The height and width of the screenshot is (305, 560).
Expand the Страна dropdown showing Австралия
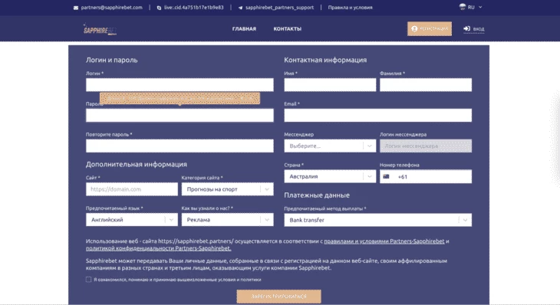[x=330, y=176]
